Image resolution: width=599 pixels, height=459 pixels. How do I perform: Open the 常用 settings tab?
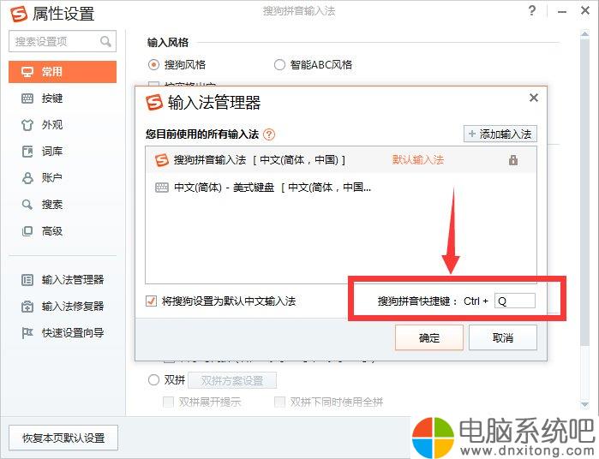(x=63, y=72)
